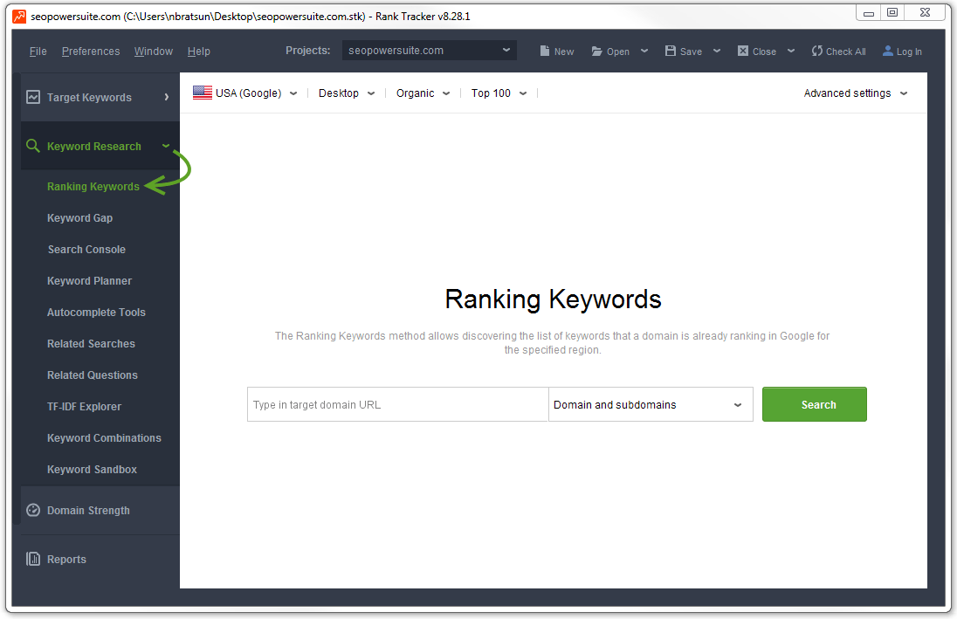Expand Advanced settings
Viewport: 957px width, 619px height.
click(856, 93)
